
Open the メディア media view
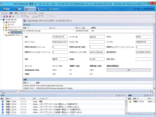[42, 9]
